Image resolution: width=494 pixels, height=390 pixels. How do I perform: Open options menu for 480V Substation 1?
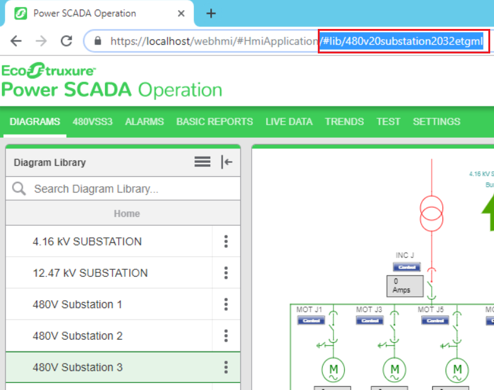226,304
